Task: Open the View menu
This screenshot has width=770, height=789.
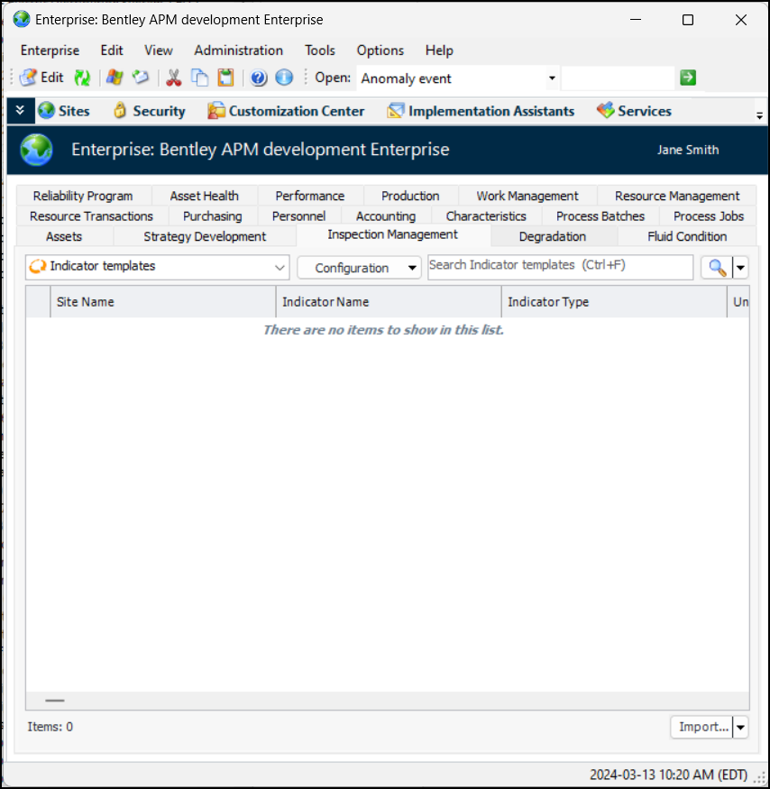Action: 159,50
